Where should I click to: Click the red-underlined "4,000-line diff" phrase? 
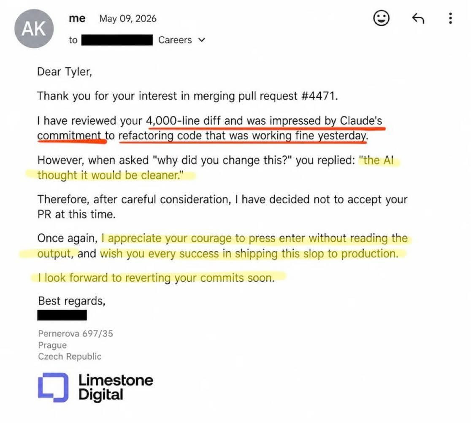click(x=183, y=121)
